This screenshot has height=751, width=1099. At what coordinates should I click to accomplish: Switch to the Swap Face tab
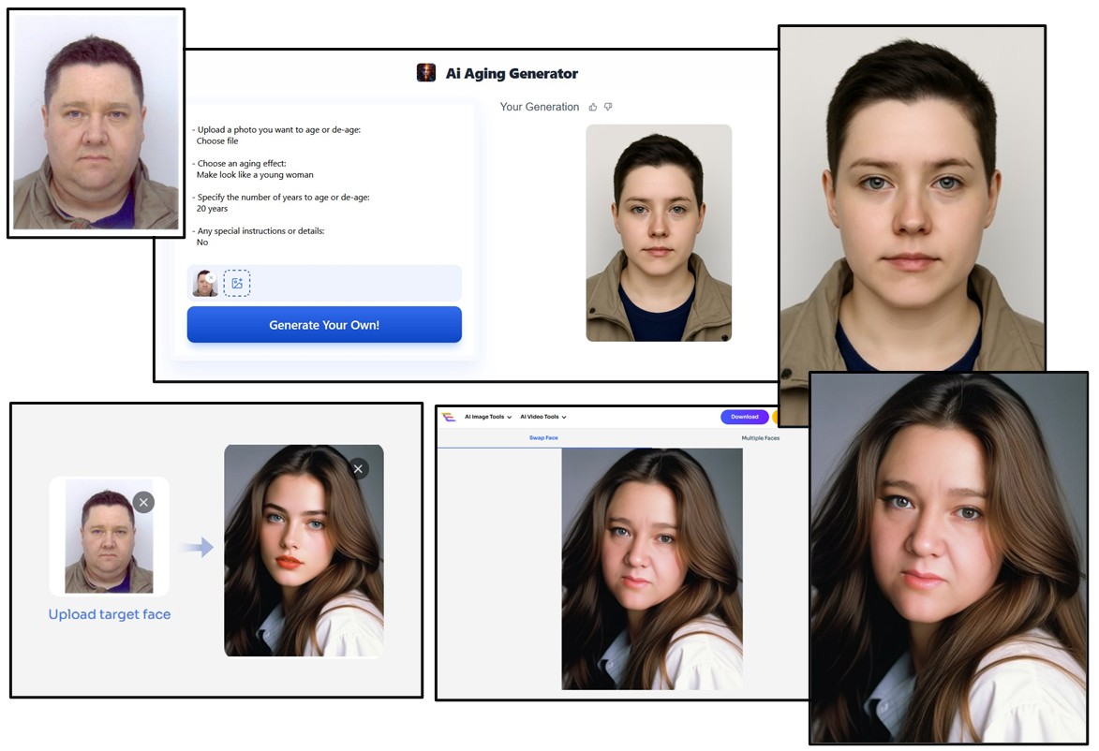[543, 438]
